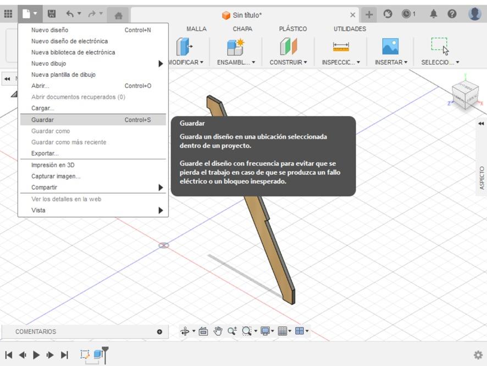The width and height of the screenshot is (487, 366).
Task: Select the extrude feature in timeline
Action: tap(98, 354)
